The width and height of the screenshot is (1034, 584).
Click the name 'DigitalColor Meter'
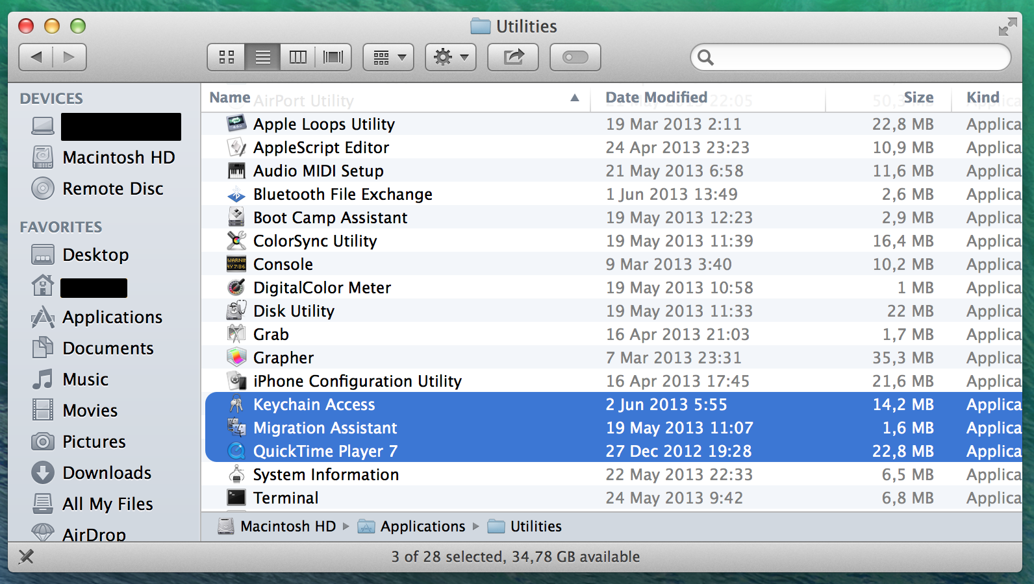pyautogui.click(x=322, y=287)
